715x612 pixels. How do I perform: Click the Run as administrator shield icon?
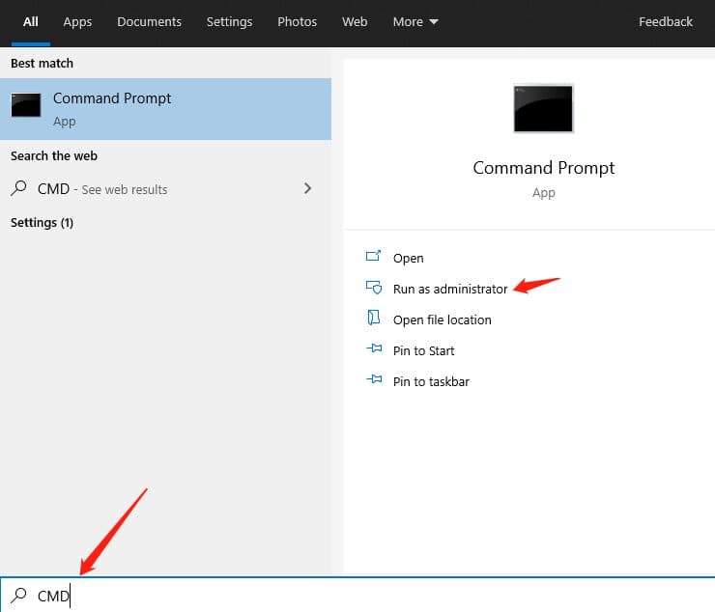click(374, 287)
